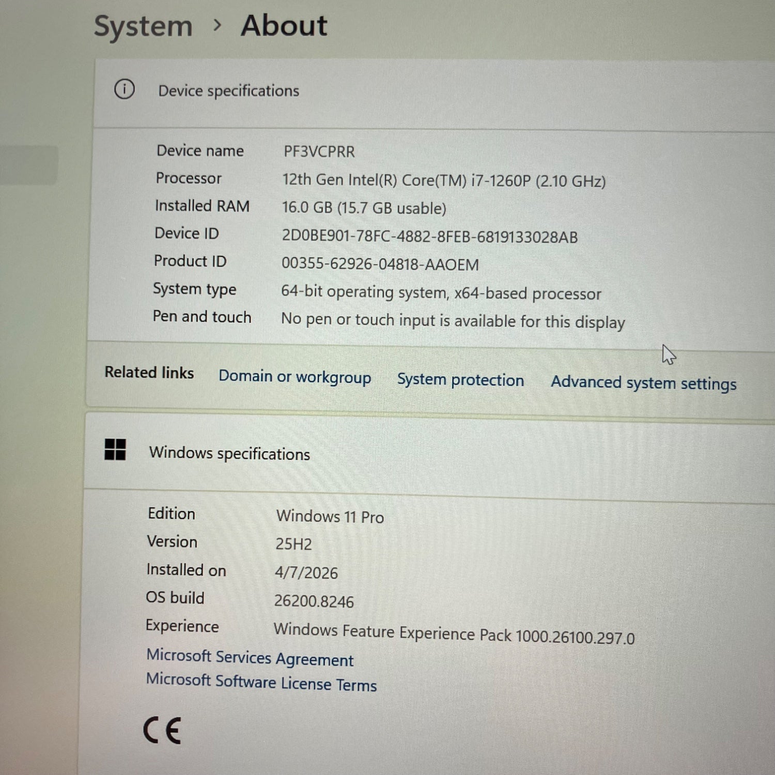This screenshot has height=775, width=775.
Task: Click the Installed RAM label
Action: [x=202, y=206]
